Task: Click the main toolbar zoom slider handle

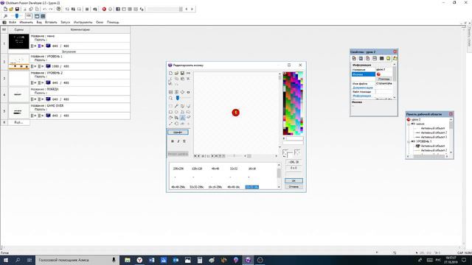Action: (17, 16)
